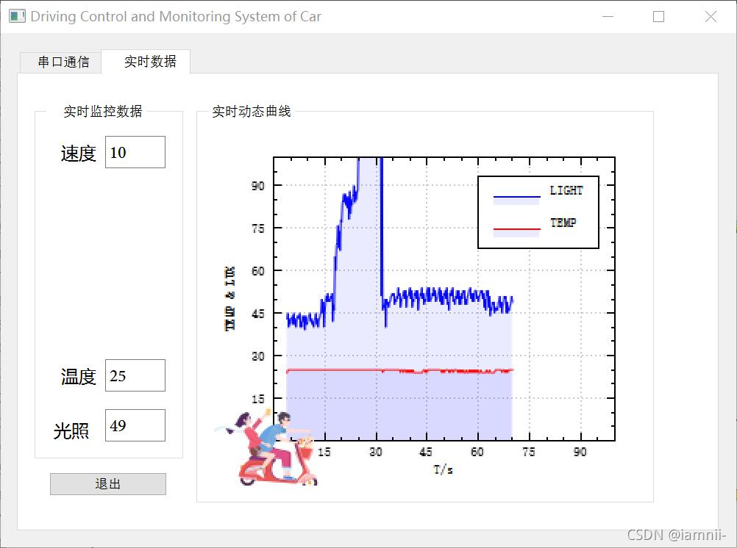This screenshot has height=548, width=737.
Task: Click inside the 光照 light input field
Action: (135, 425)
